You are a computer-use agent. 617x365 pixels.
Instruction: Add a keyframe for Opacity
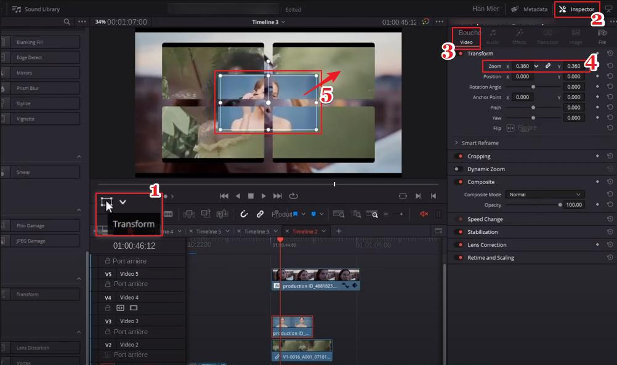pyautogui.click(x=597, y=205)
